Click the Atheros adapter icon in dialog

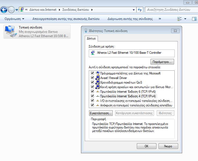(93, 53)
